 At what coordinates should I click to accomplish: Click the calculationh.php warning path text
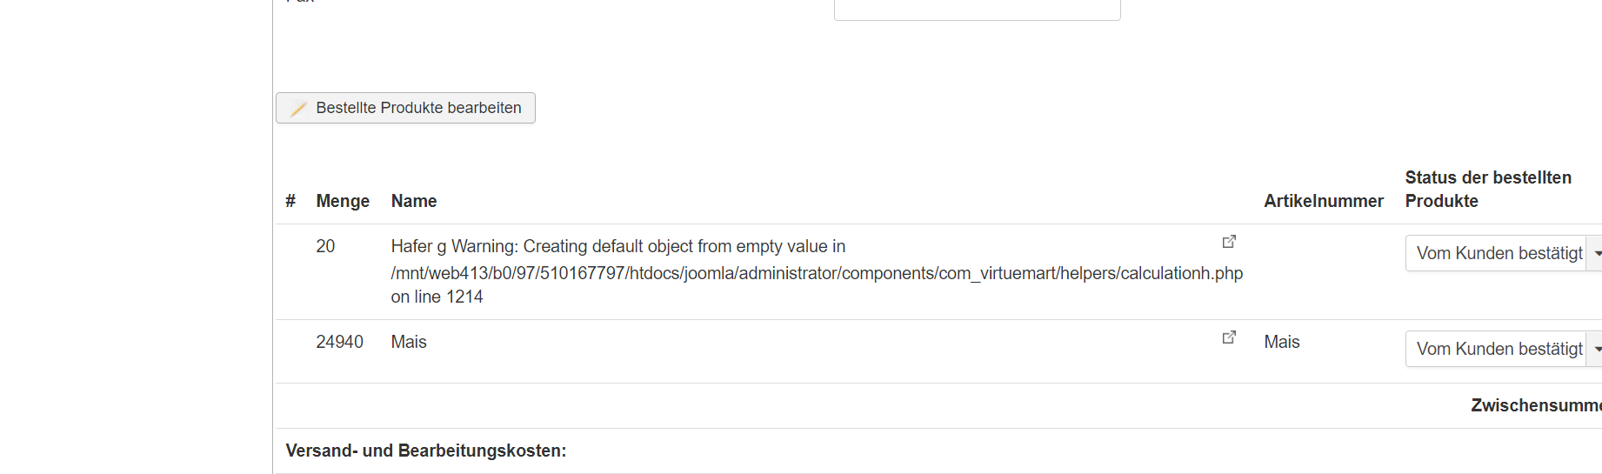click(816, 273)
